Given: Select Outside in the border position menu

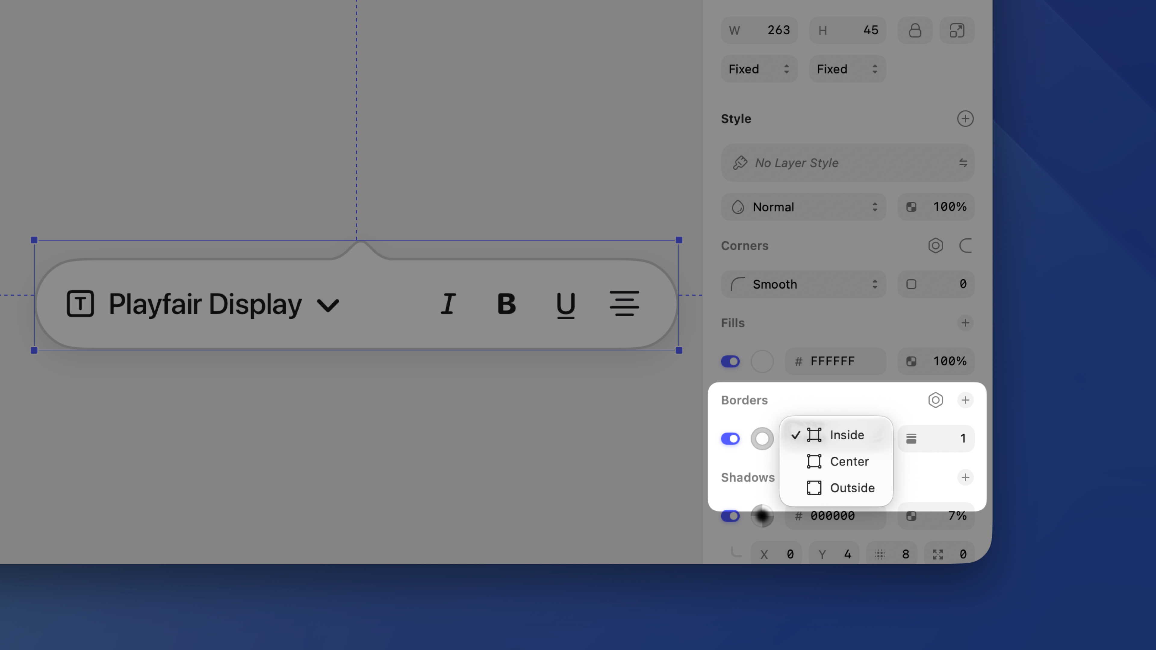Looking at the screenshot, I should (852, 487).
